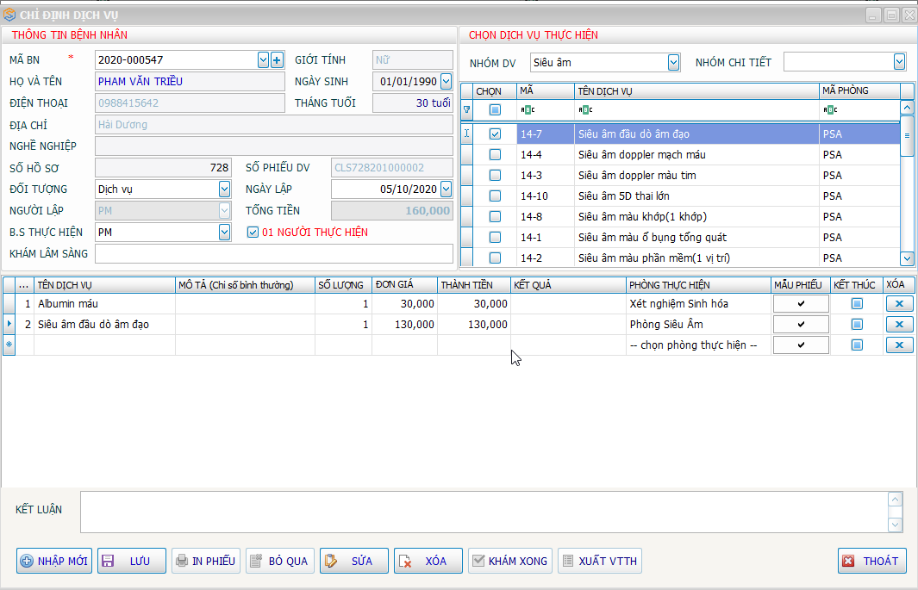Delete the Albumin máu row with X icon
Image resolution: width=918 pixels, height=590 pixels.
(x=899, y=303)
